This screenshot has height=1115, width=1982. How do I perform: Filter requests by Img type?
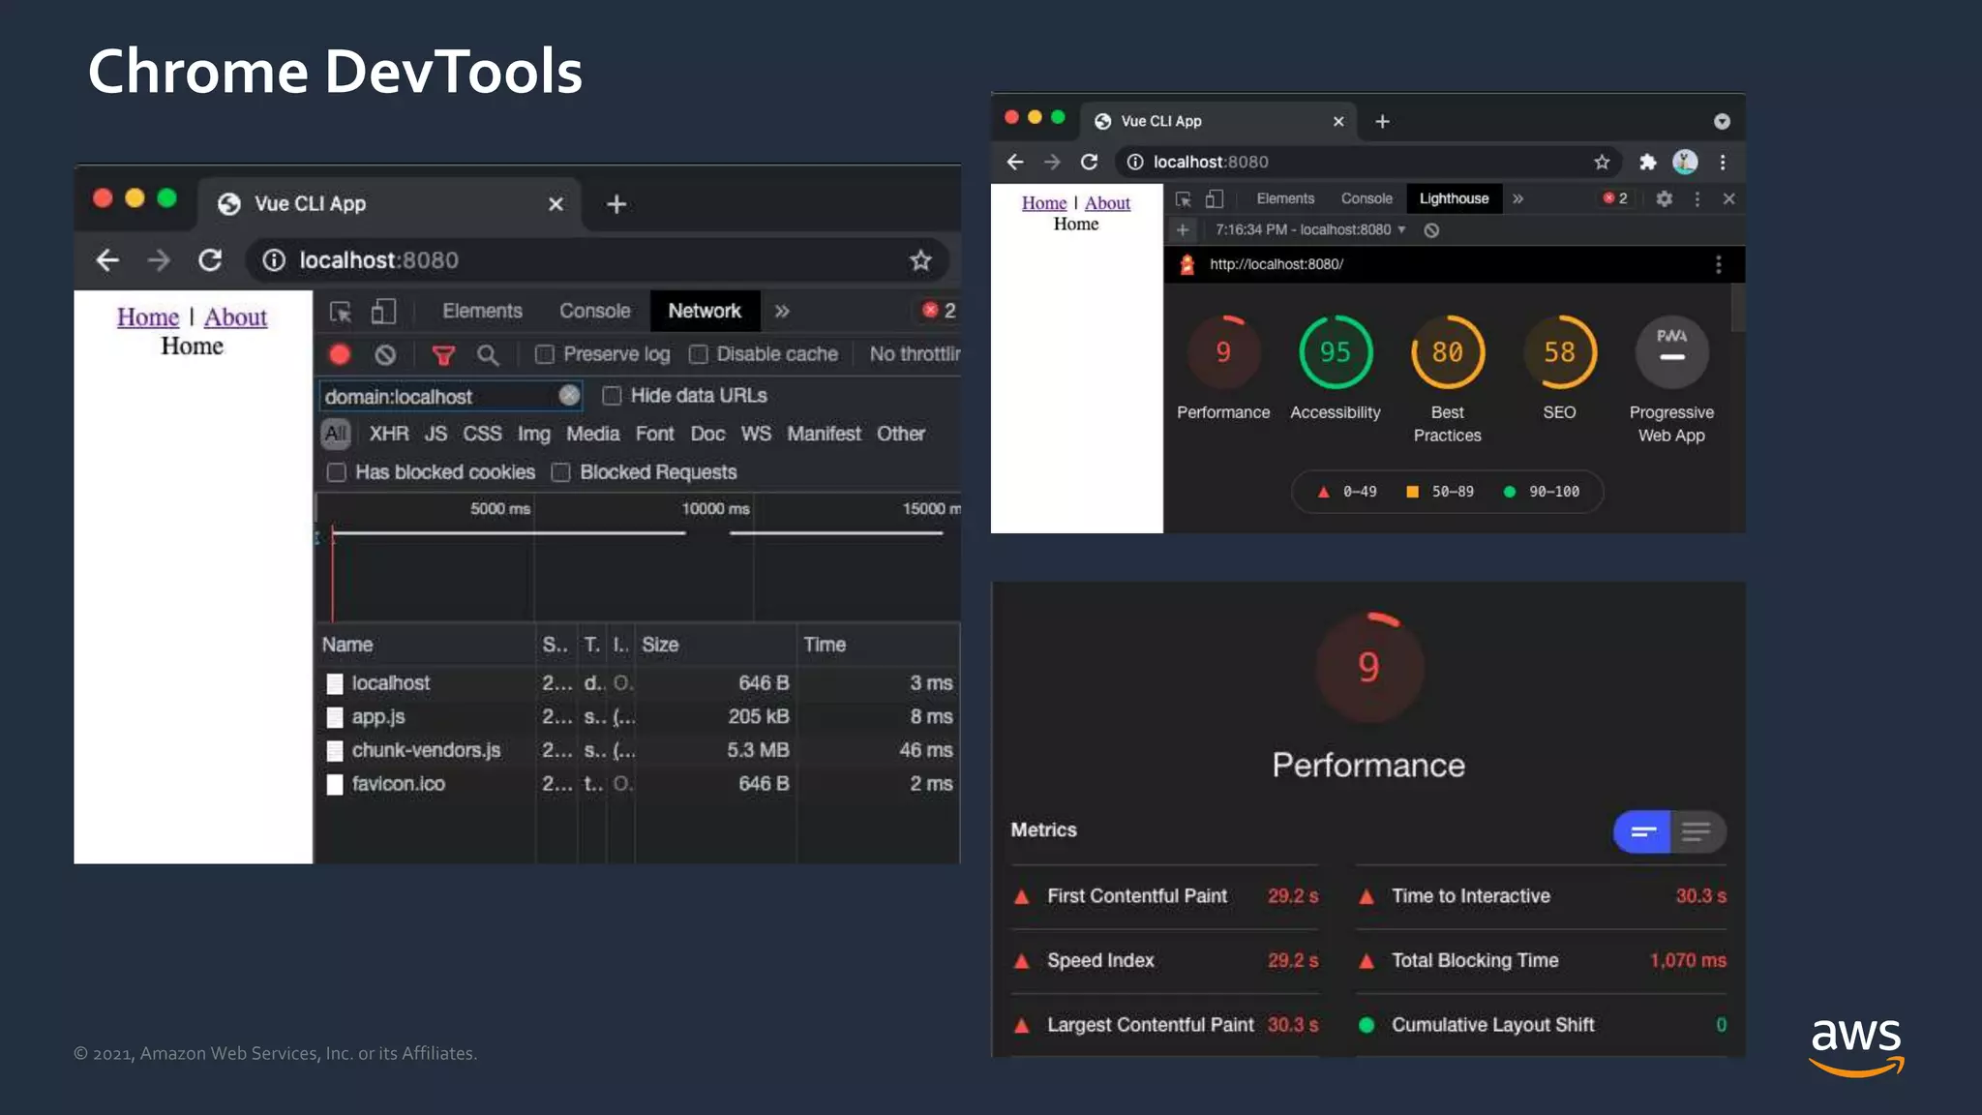533,434
